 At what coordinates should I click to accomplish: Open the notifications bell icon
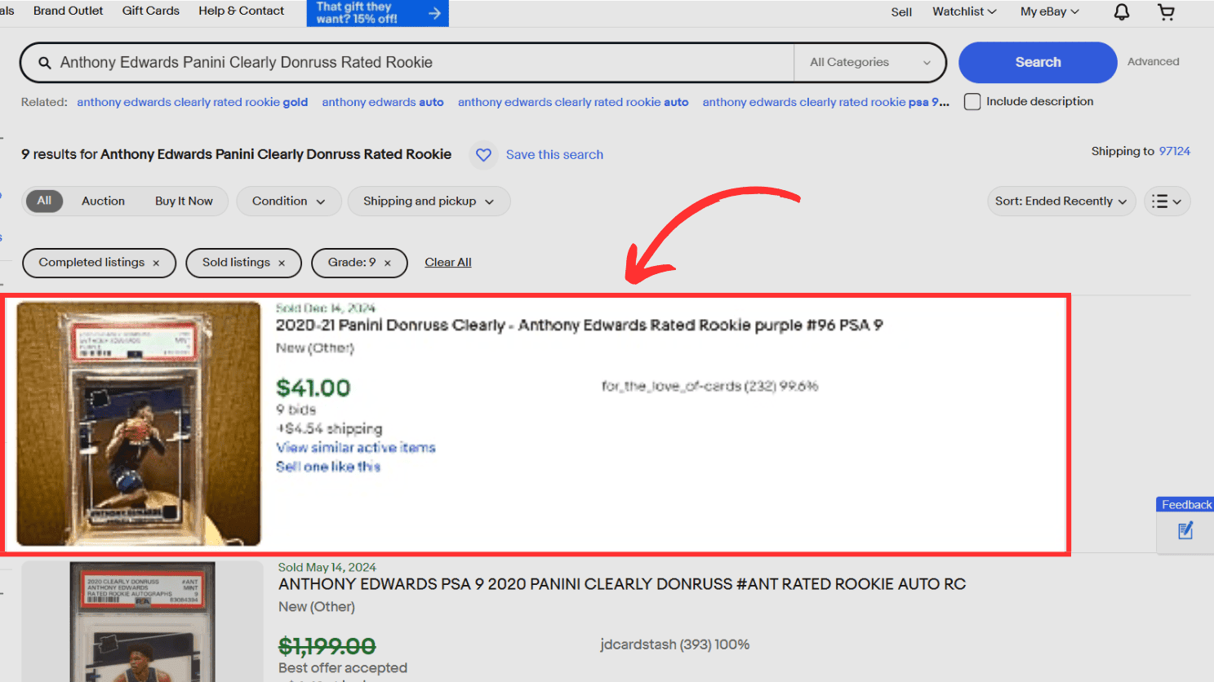pos(1122,12)
